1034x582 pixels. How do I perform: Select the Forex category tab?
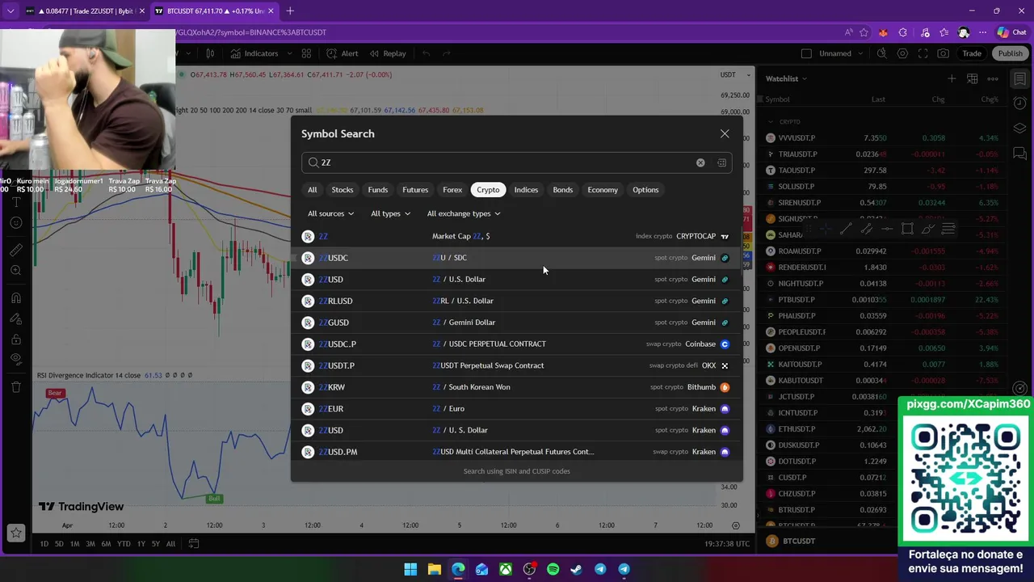pyautogui.click(x=452, y=190)
